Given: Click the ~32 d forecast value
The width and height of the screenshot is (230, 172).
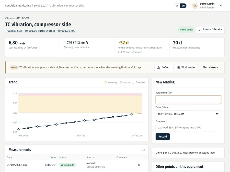Looking at the screenshot, I should [123, 43].
